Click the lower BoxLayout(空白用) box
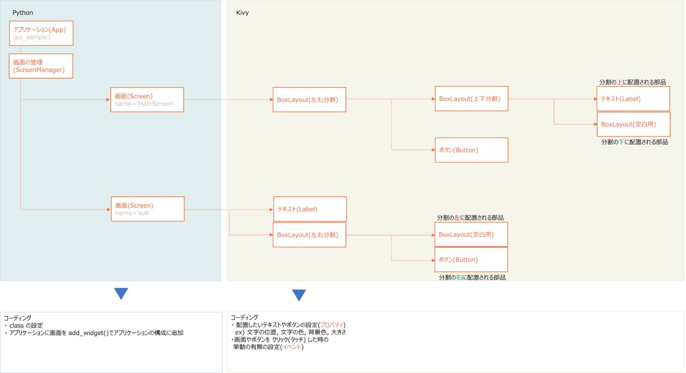This screenshot has width=686, height=373. [471, 234]
